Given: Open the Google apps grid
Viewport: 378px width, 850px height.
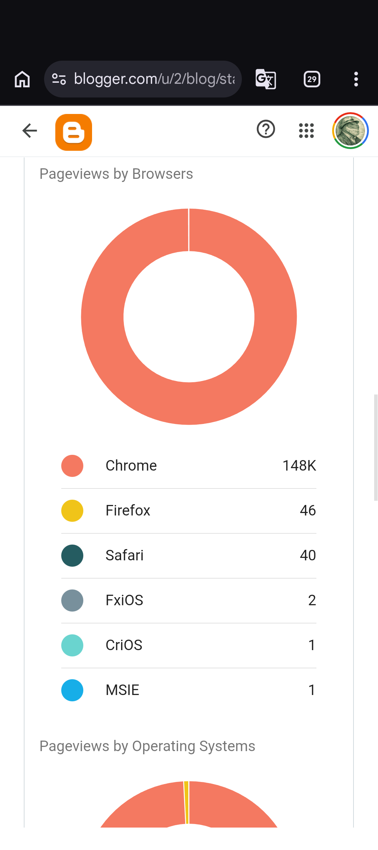Looking at the screenshot, I should (306, 130).
